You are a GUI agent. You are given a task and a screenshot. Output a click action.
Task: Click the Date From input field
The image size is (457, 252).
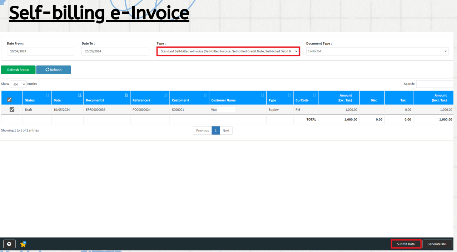(40, 51)
